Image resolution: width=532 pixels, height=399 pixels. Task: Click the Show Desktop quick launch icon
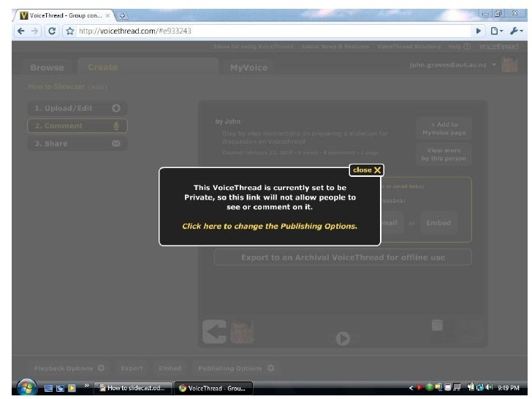(48, 388)
